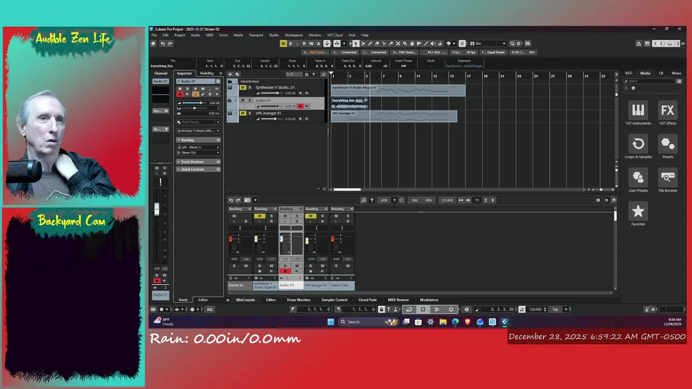Click the Redo arrow in project toolbar
Viewport: 692px width, 389px height.
tap(170, 44)
